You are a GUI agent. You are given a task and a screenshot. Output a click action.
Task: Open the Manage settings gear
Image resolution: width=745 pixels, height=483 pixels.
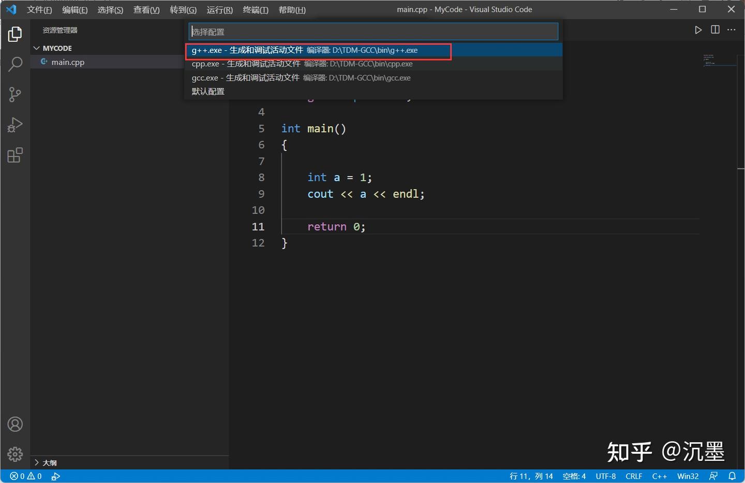tap(15, 454)
